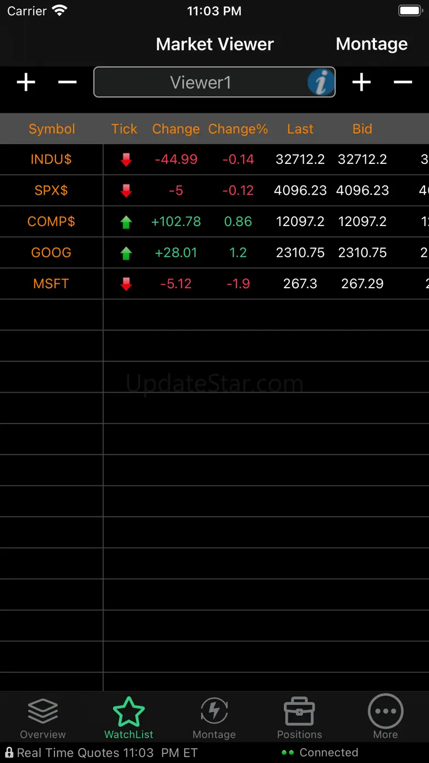This screenshot has height=763, width=429.
Task: Sort by the Change% column header
Action: point(238,129)
